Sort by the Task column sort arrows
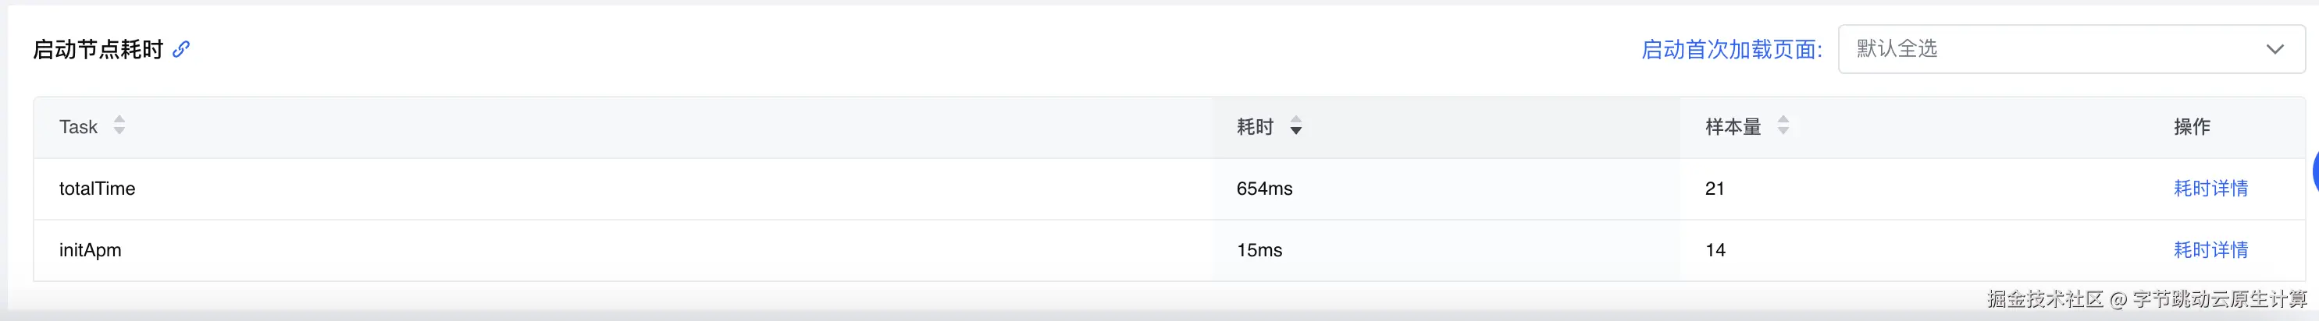 (119, 126)
